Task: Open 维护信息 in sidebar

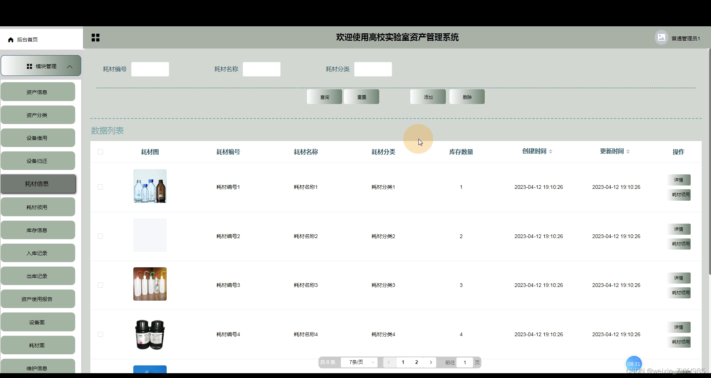Action: (x=38, y=367)
